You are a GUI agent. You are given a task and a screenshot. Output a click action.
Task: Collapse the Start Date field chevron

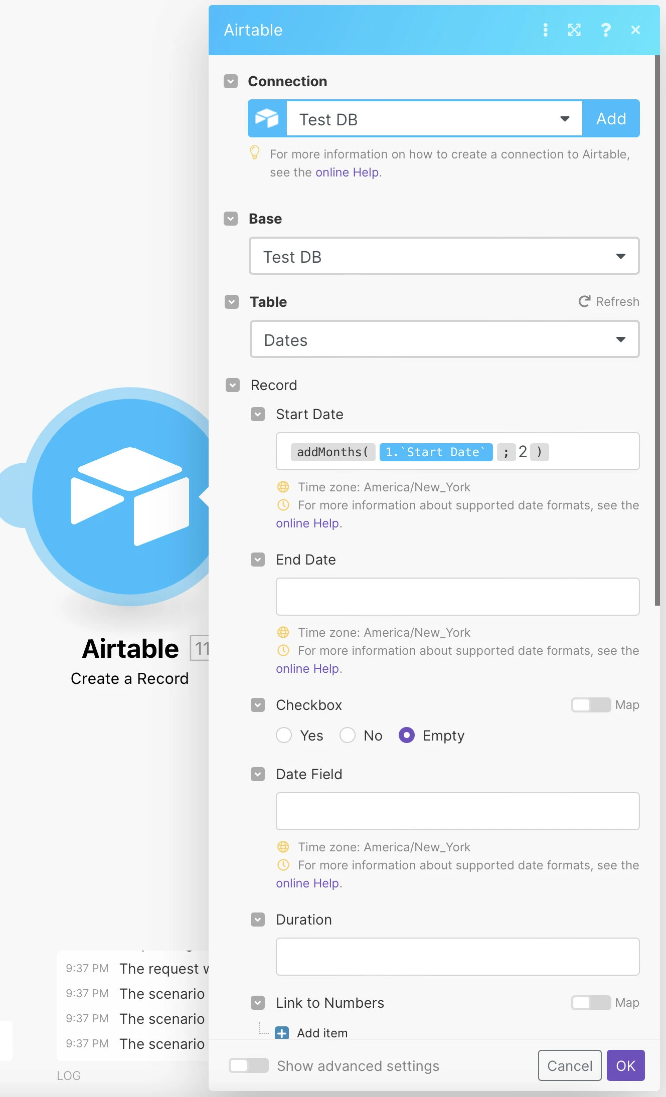(x=258, y=414)
